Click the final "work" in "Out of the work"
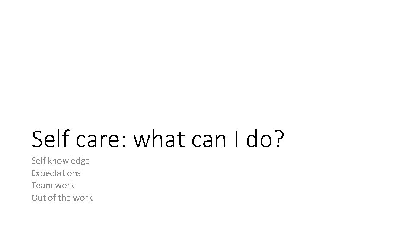 tap(83, 198)
